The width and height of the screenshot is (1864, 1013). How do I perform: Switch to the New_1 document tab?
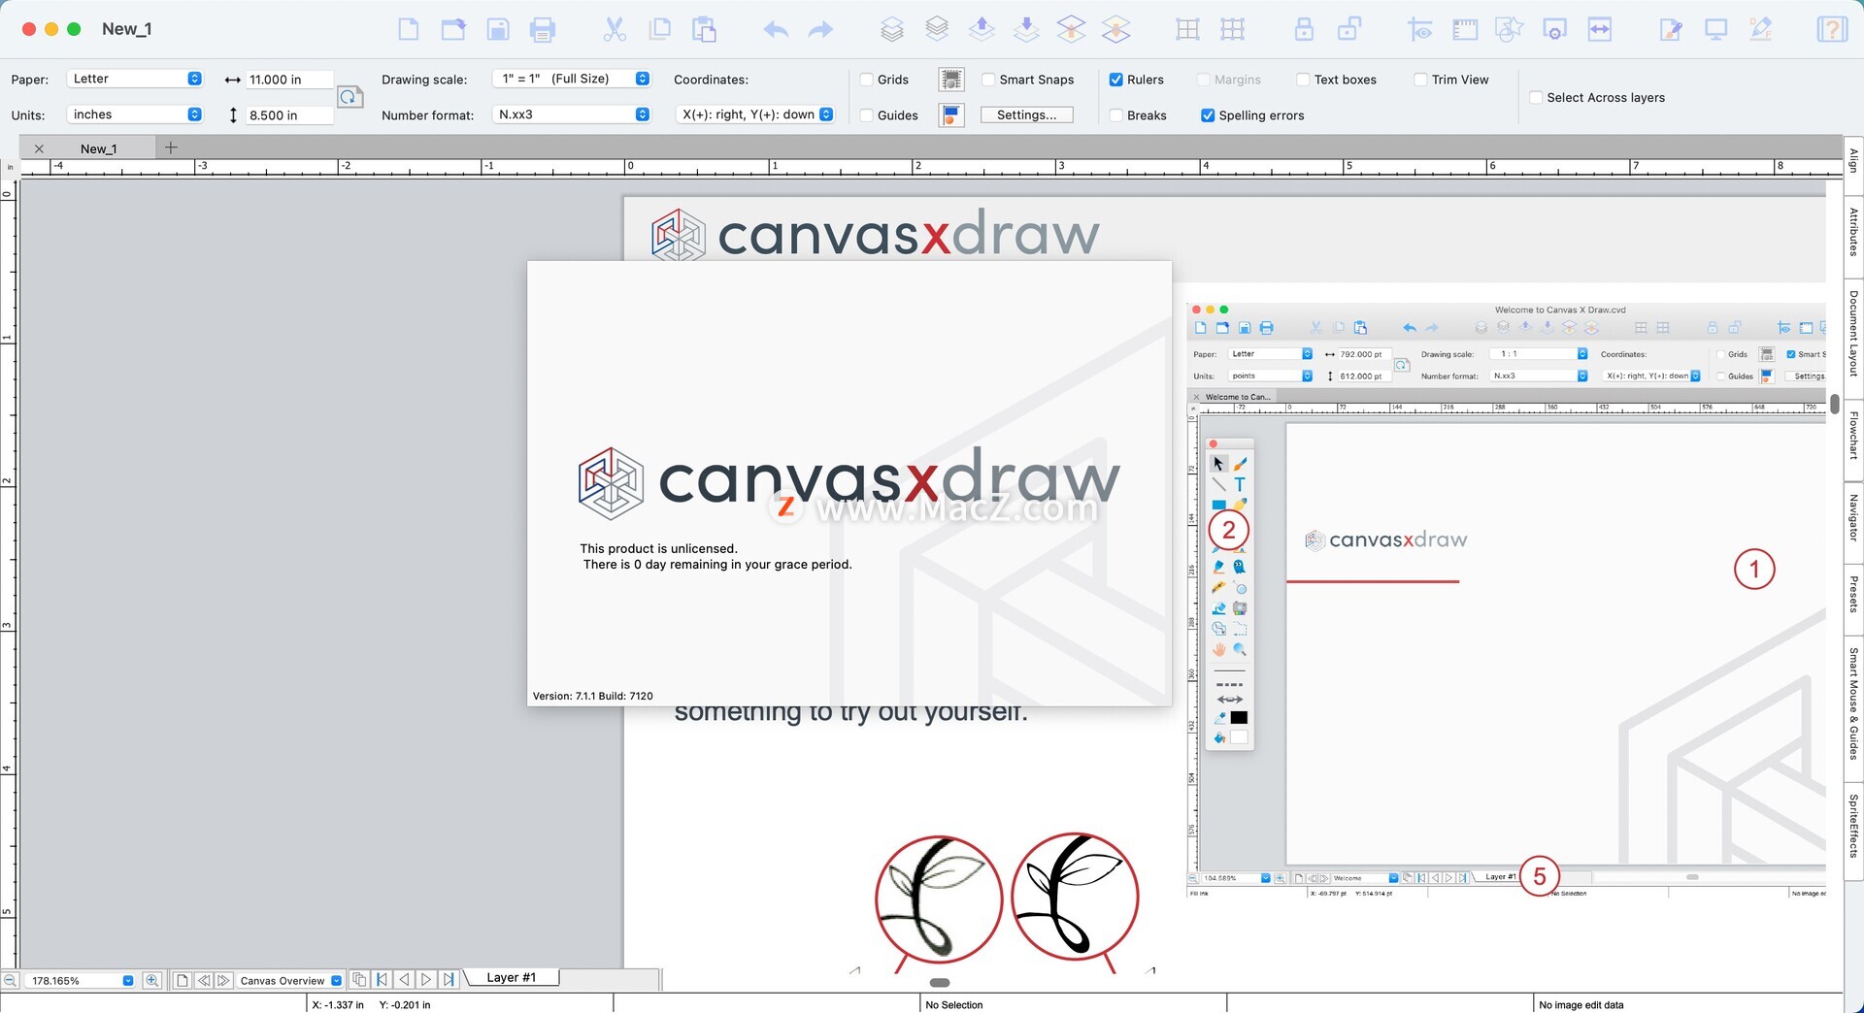coord(98,148)
